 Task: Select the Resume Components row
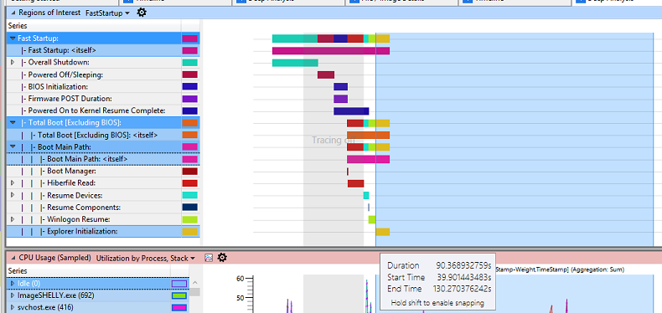[103, 208]
